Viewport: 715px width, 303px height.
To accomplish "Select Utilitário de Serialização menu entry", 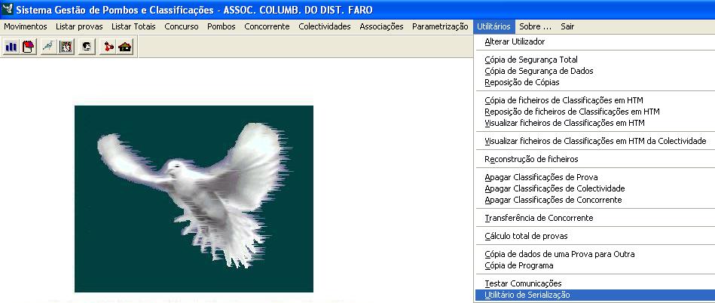I will coord(527,295).
